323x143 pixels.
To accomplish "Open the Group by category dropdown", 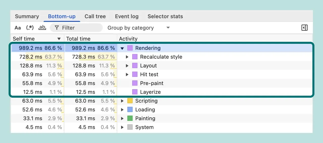I will pos(139,28).
